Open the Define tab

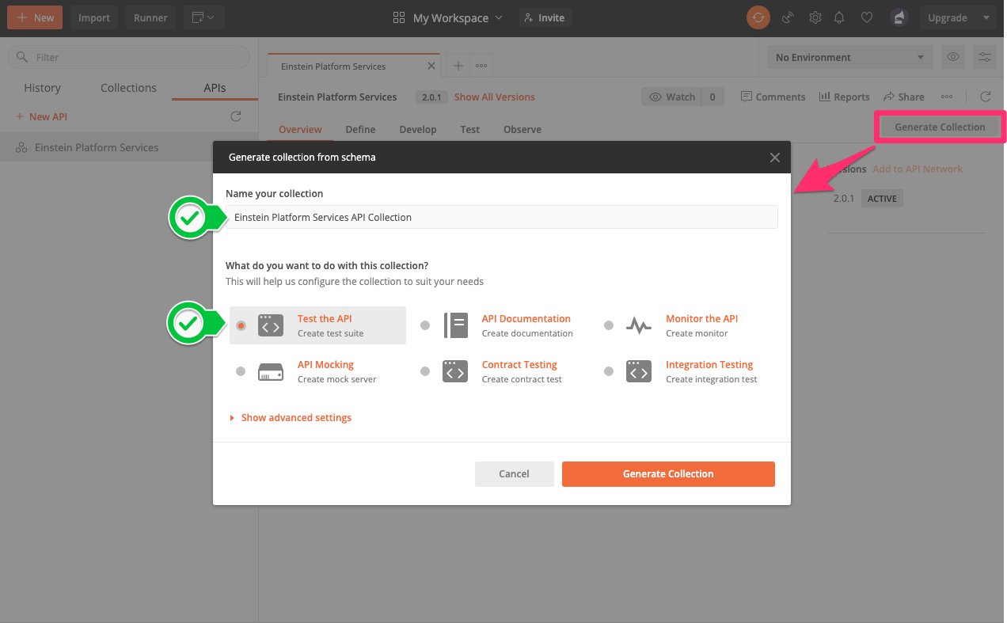tap(360, 129)
